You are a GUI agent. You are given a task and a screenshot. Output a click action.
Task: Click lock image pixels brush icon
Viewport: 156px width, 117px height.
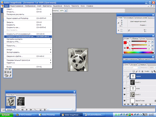[x=137, y=71]
